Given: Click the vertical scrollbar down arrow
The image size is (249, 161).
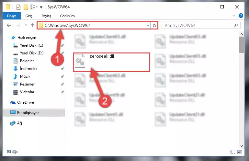Looking at the screenshot, I should click(x=242, y=146).
